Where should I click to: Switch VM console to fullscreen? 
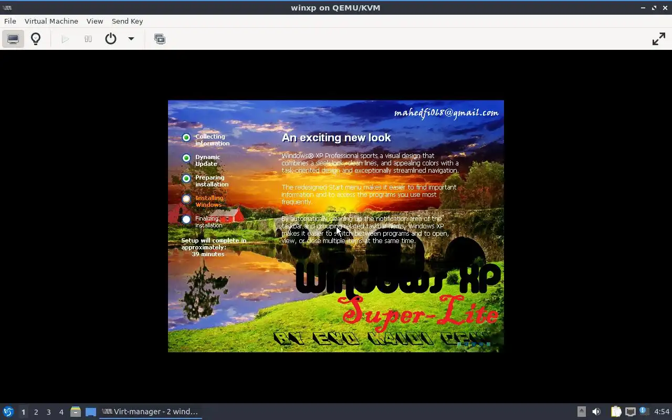[x=658, y=39]
